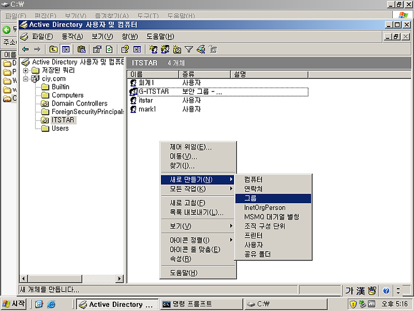Click the itstar user icon
This screenshot has height=311, width=414.
point(133,100)
